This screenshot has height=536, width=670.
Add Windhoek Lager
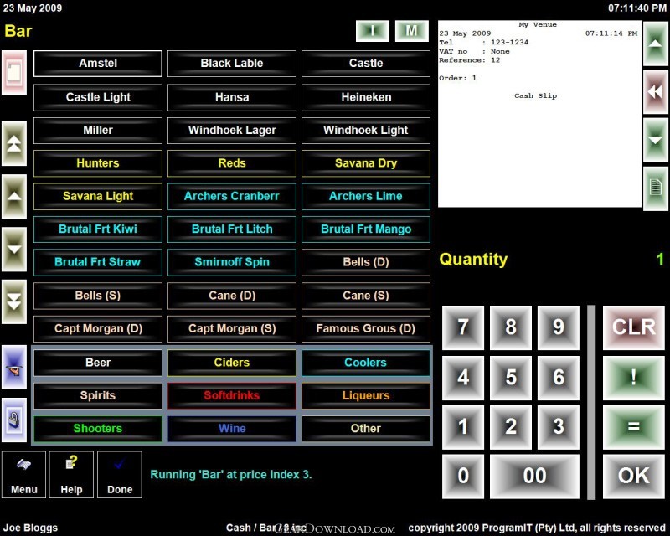pyautogui.click(x=232, y=131)
